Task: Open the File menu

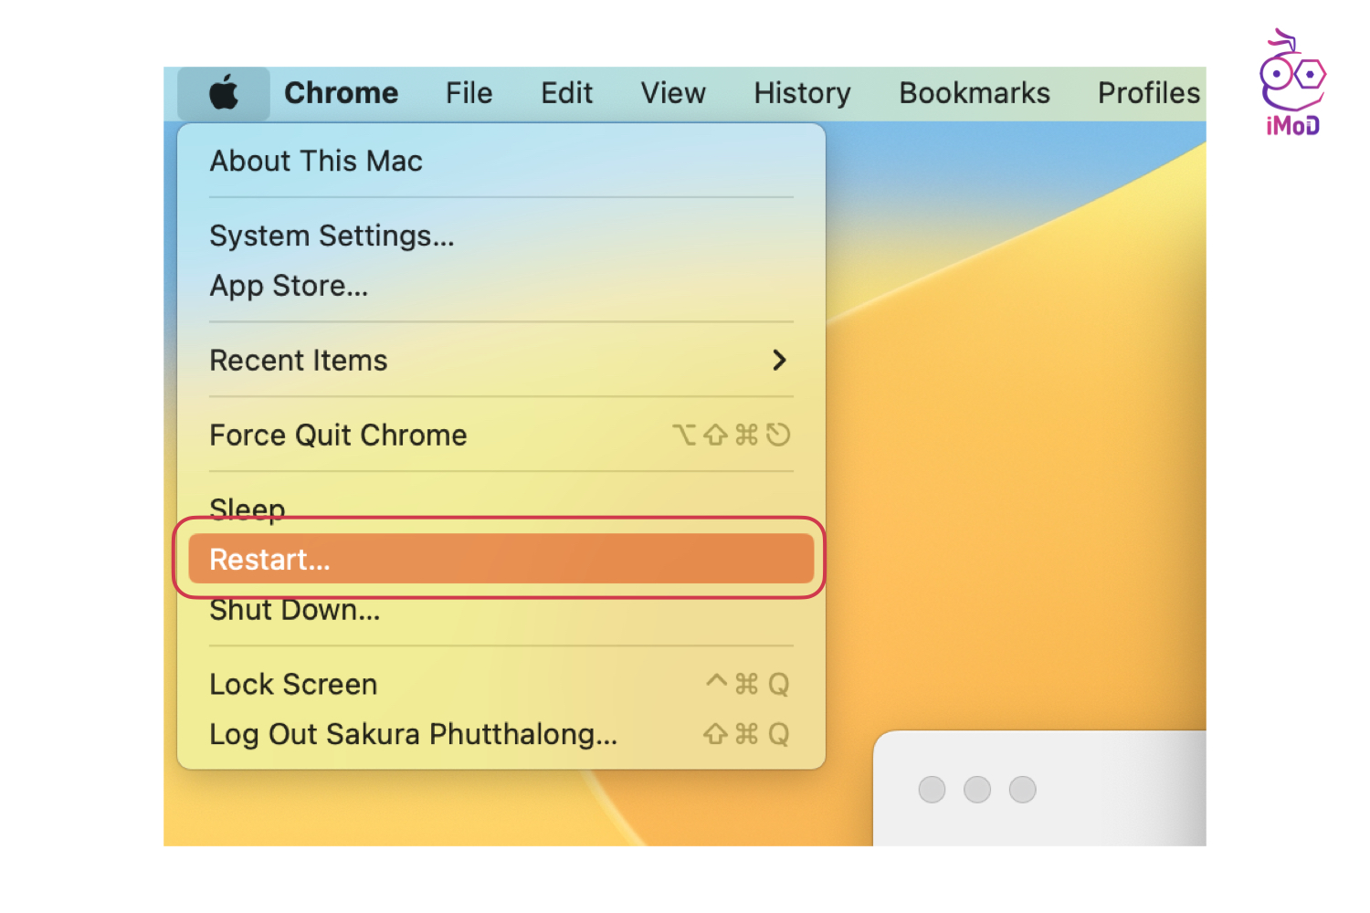Action: pos(469,93)
